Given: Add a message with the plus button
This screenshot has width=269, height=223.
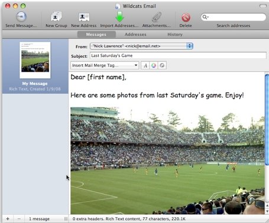Looking at the screenshot, I should [x=8, y=219].
